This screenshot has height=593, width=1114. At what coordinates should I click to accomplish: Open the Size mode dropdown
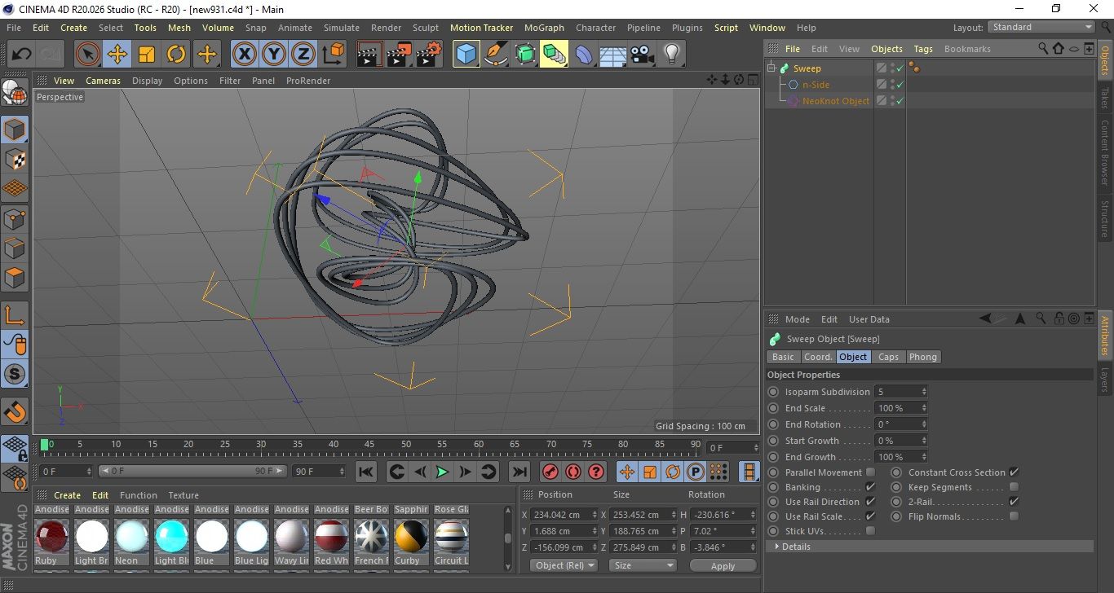click(x=643, y=565)
